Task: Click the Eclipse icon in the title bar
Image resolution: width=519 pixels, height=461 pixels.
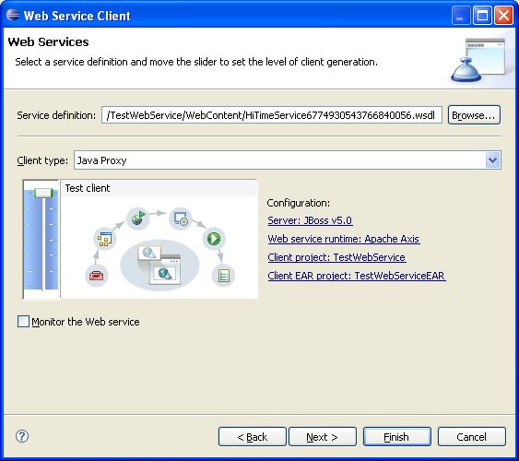Action: (x=13, y=15)
